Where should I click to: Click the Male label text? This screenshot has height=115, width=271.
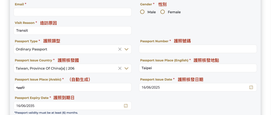coord(152,12)
